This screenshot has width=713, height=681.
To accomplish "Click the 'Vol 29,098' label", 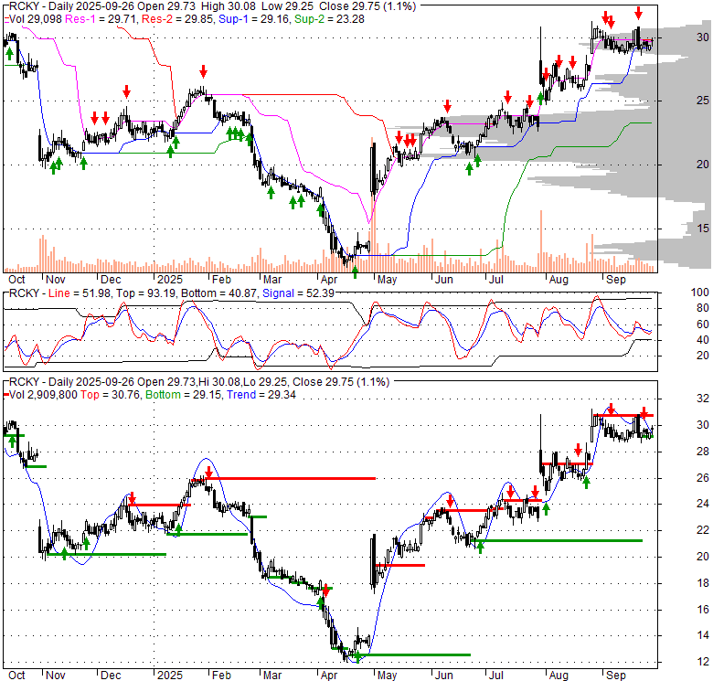I will (x=36, y=19).
